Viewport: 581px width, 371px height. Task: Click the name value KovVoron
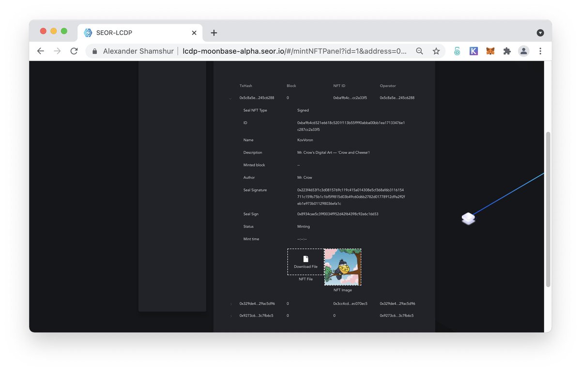[306, 140]
